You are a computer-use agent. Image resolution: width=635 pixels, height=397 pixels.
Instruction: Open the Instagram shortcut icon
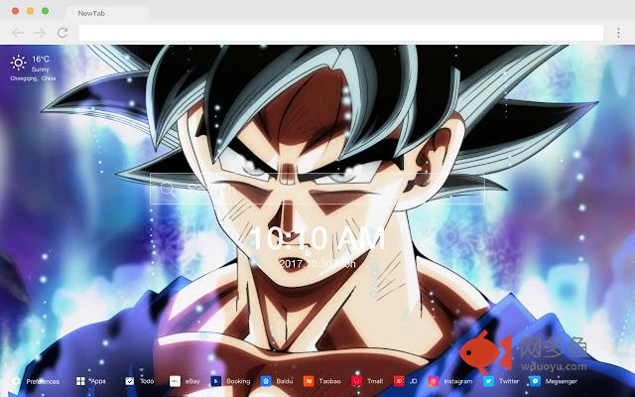(434, 381)
